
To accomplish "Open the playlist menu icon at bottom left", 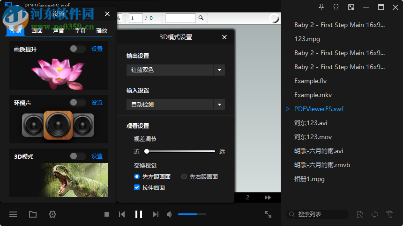I will click(x=13, y=214).
